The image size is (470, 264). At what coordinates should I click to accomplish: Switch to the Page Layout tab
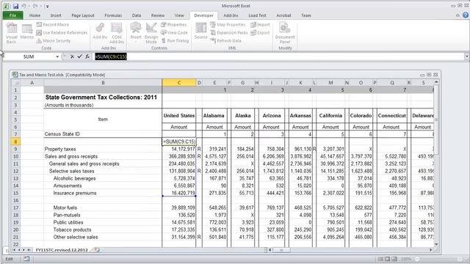tap(83, 15)
